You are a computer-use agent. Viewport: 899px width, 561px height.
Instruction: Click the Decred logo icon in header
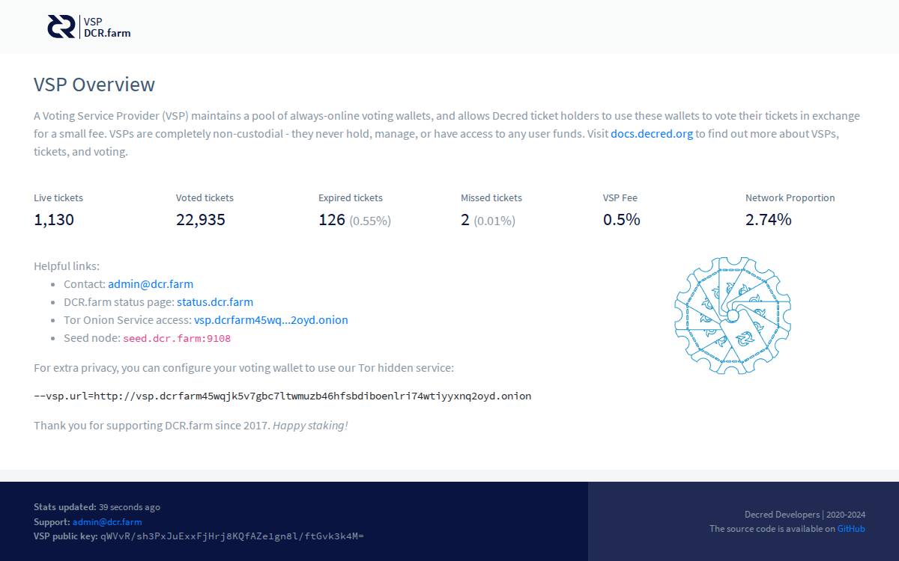[x=61, y=27]
